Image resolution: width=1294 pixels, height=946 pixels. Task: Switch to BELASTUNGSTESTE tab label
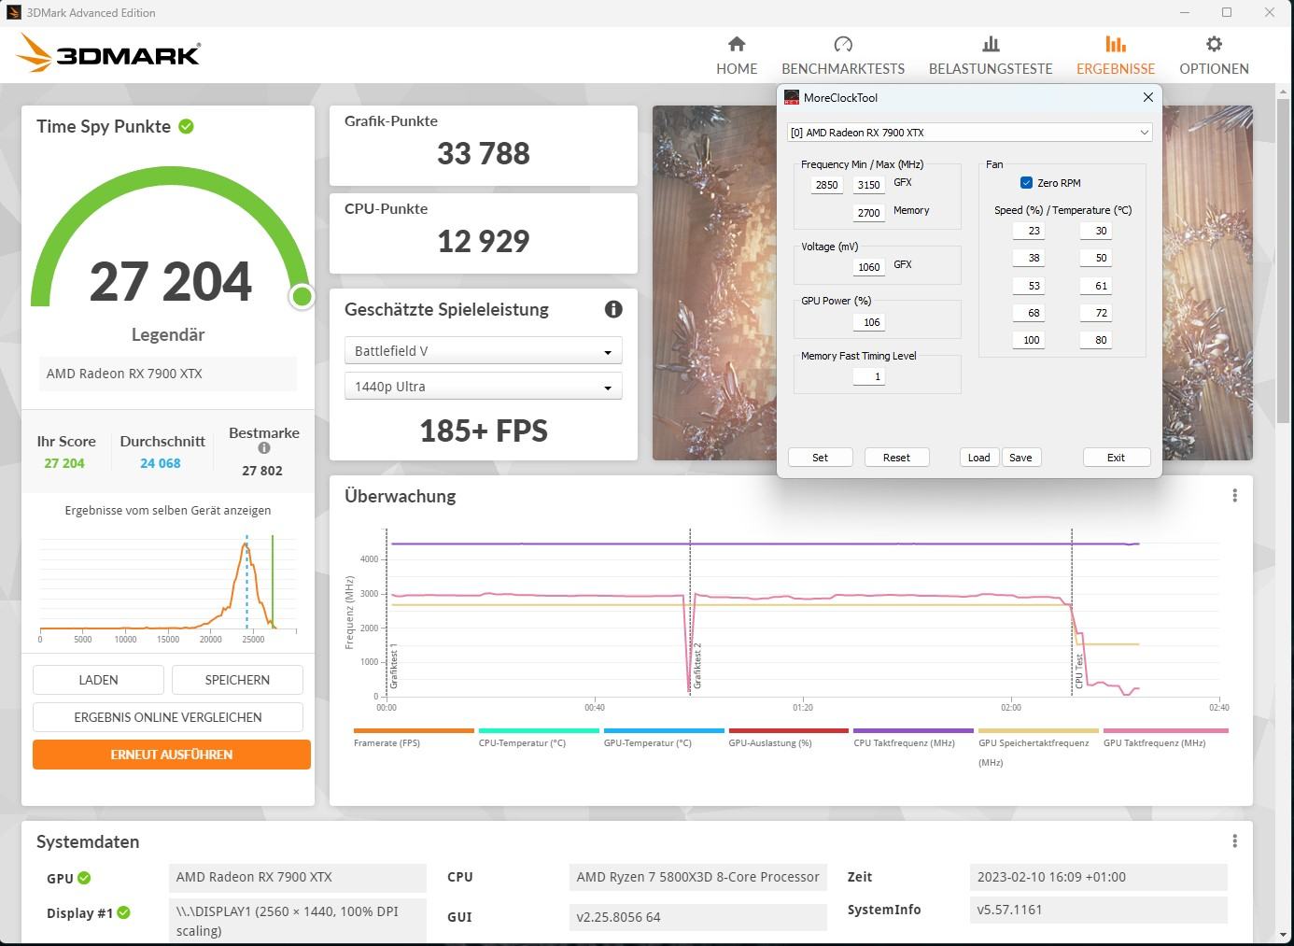point(991,69)
